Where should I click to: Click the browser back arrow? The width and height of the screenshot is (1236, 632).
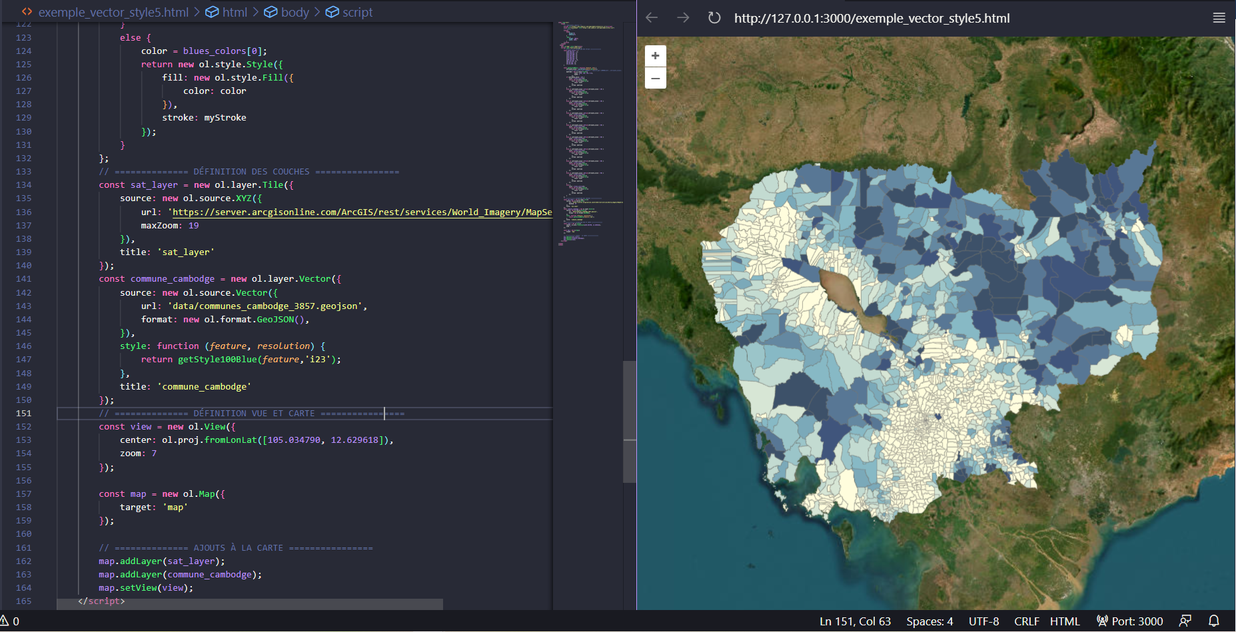651,17
